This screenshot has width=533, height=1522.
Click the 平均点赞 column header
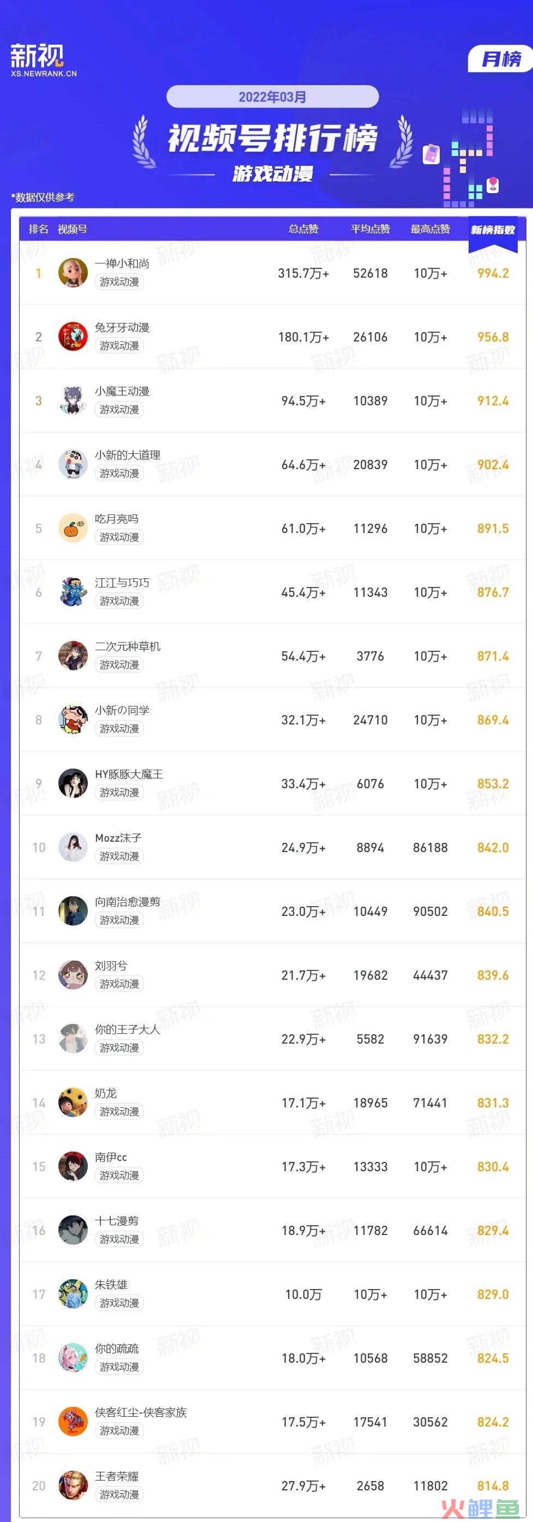[370, 229]
